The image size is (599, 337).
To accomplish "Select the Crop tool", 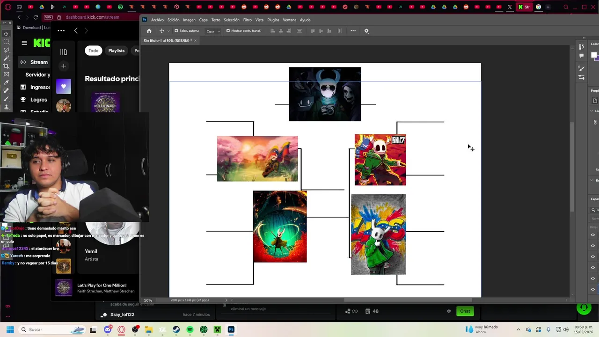I will [6, 66].
